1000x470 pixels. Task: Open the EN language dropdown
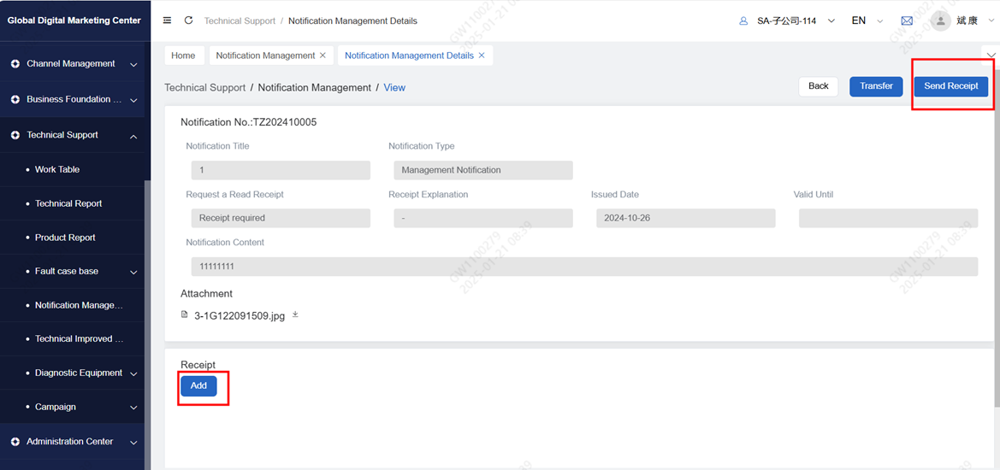[866, 21]
